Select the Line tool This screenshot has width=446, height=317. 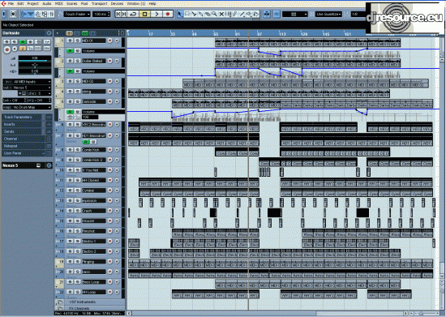242,14
